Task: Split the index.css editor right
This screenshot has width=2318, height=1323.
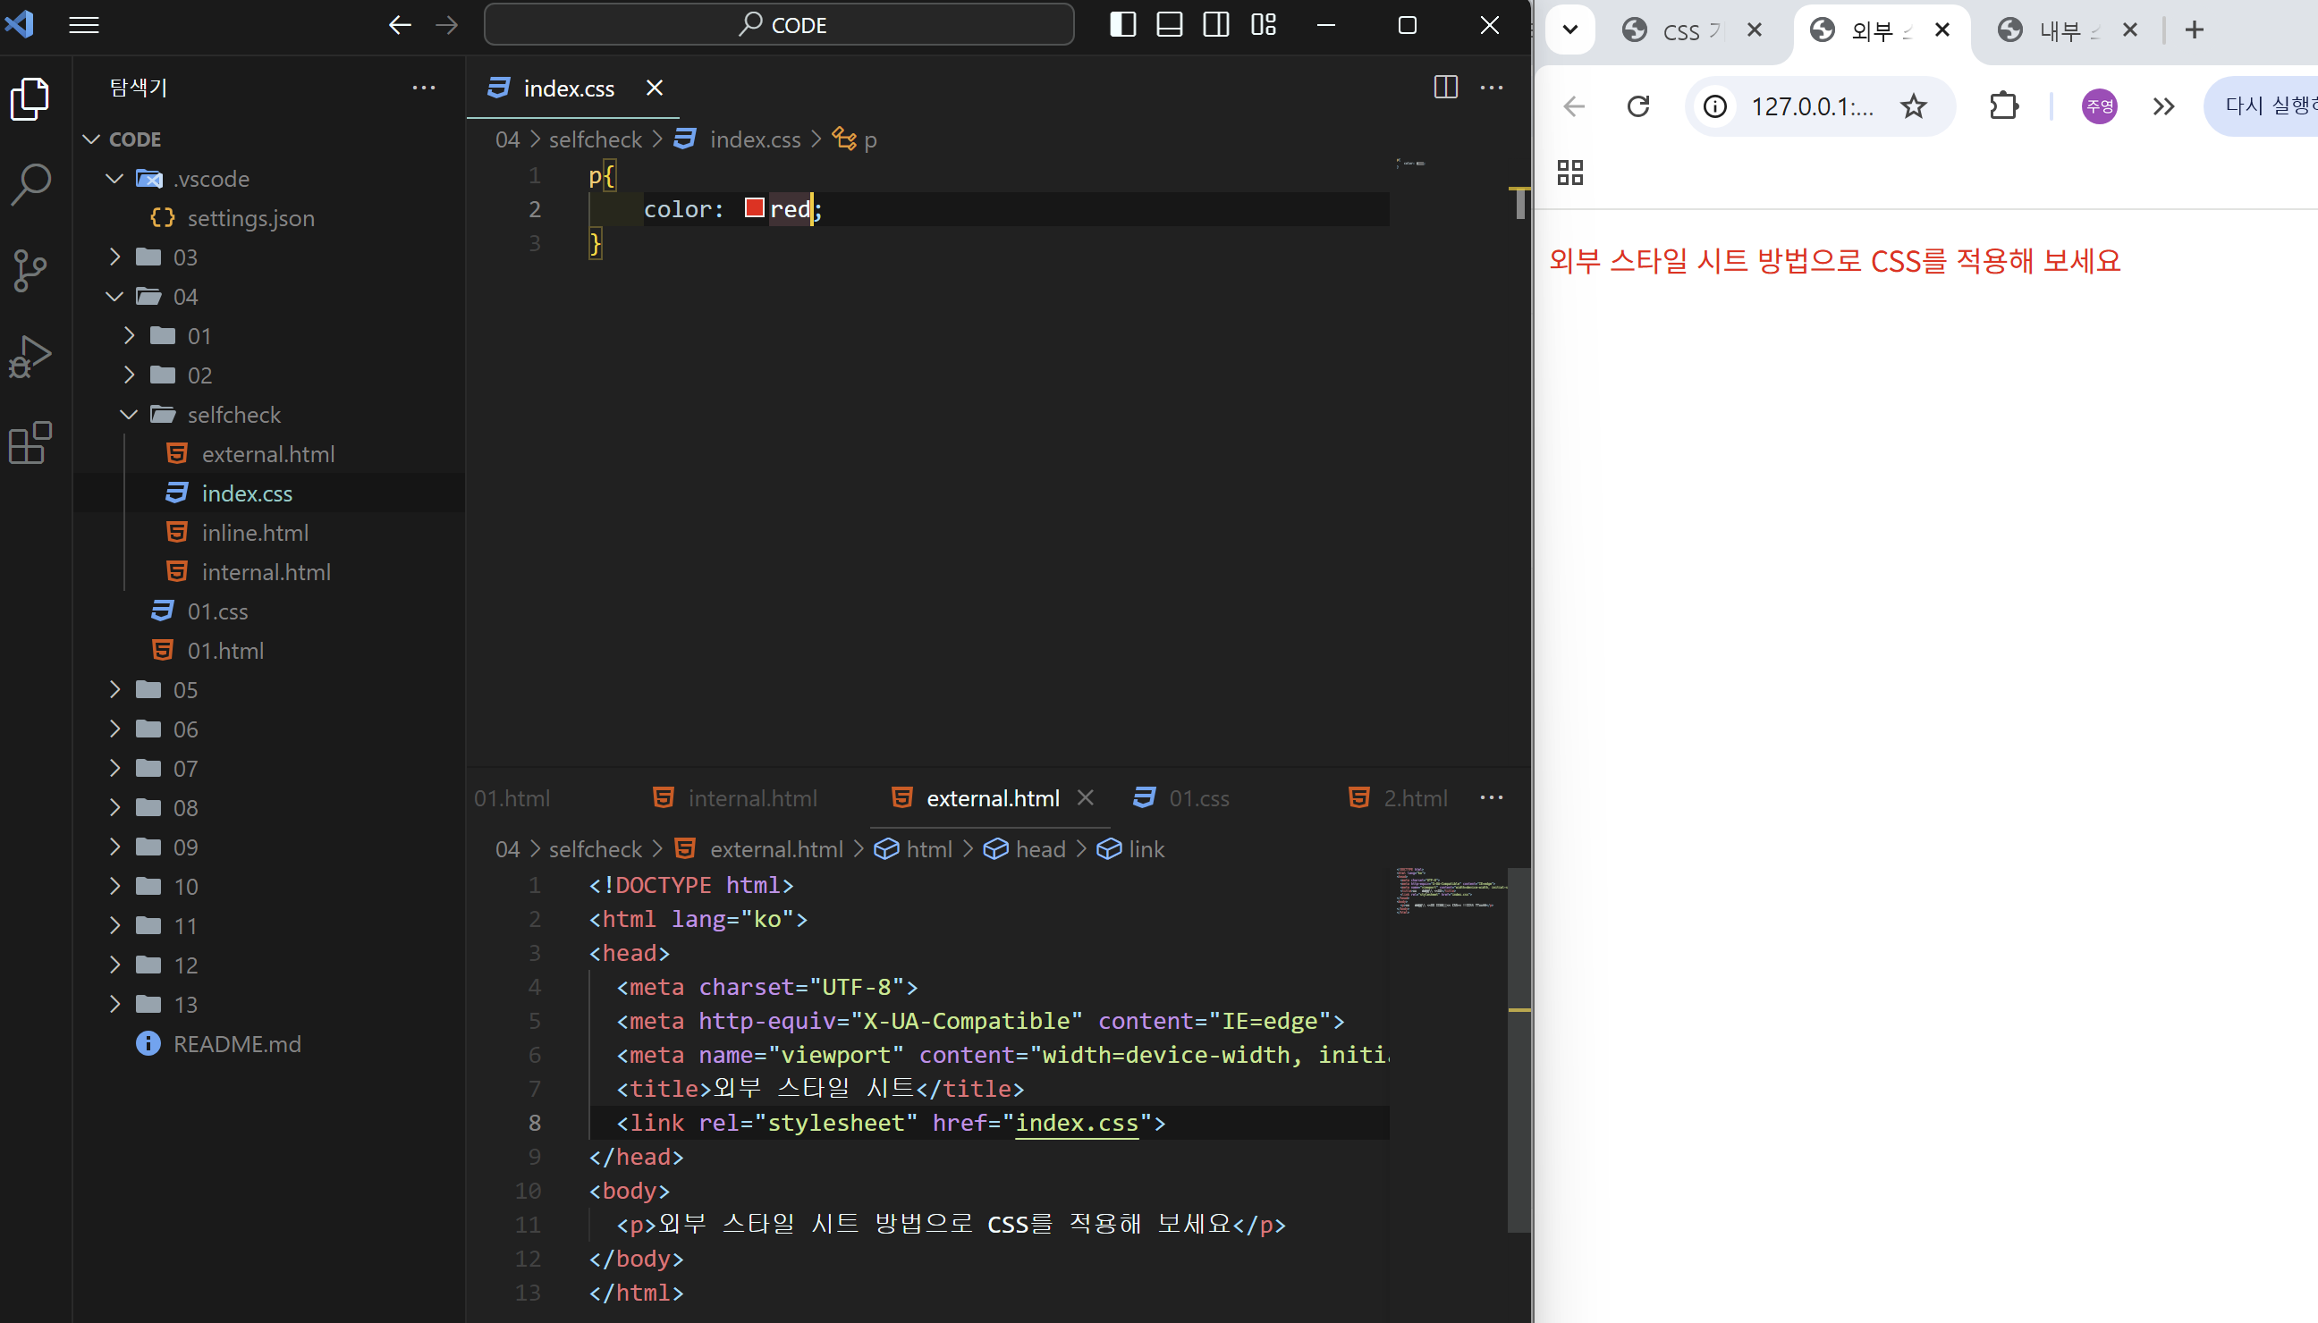Action: (1445, 88)
